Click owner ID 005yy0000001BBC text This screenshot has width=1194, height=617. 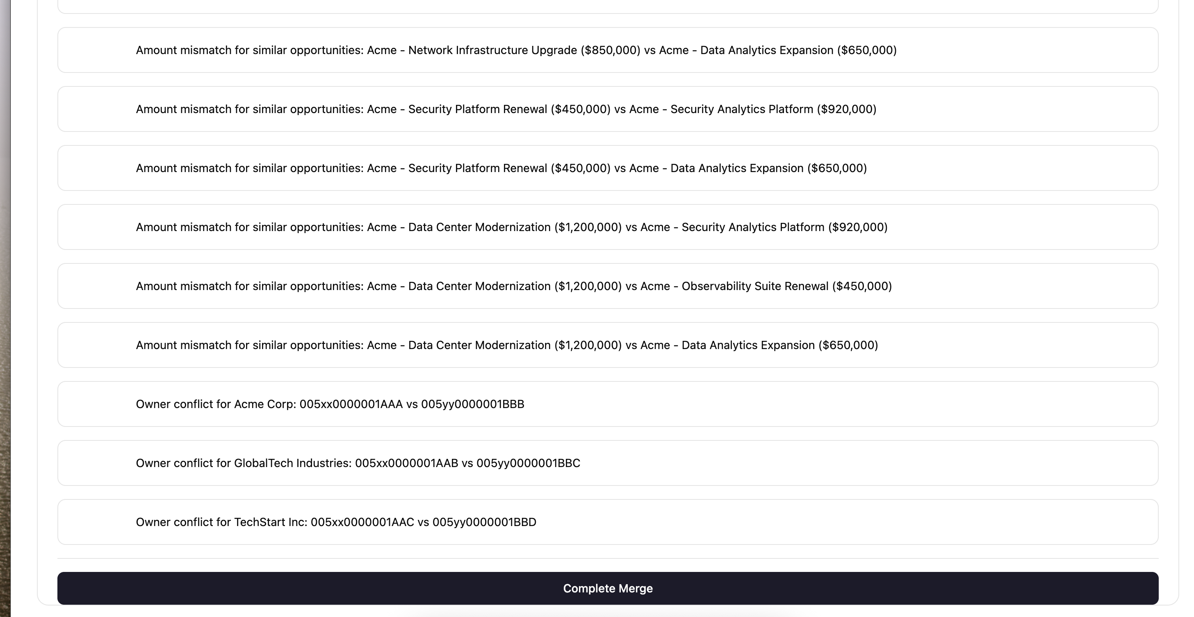[528, 463]
